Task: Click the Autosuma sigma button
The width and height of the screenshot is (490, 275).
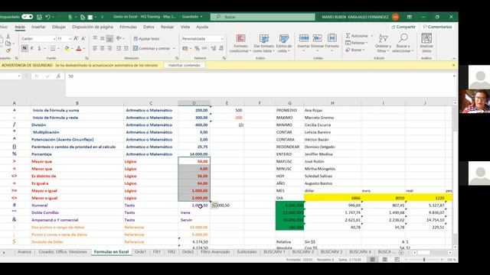Action: 357,36
